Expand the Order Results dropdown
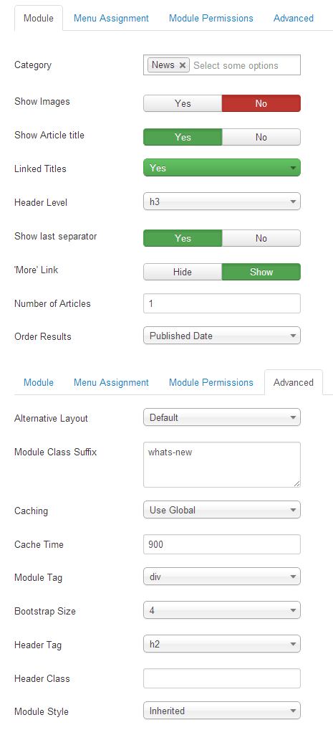Viewport: 333px width, 735px height. pos(222,336)
